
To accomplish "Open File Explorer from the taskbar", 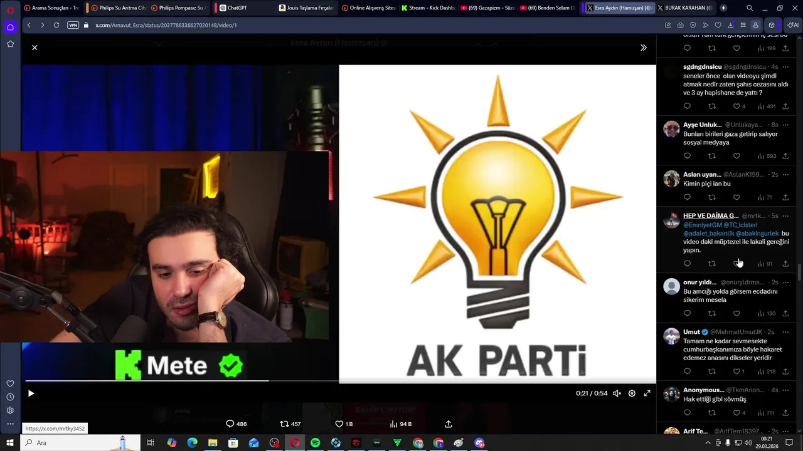I will [x=213, y=443].
